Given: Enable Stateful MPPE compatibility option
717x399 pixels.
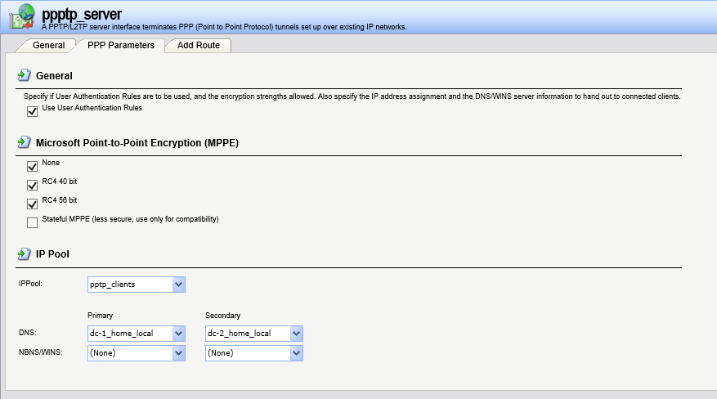Looking at the screenshot, I should [x=33, y=222].
